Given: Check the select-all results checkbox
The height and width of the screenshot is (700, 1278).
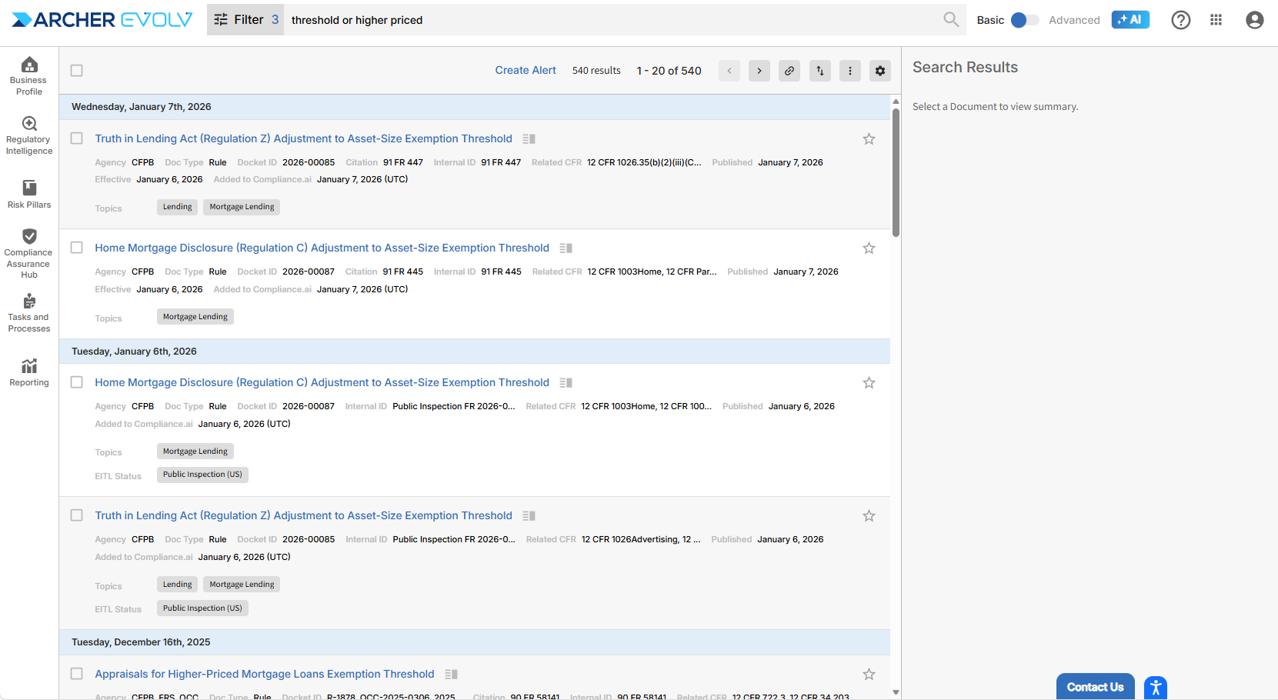Looking at the screenshot, I should tap(77, 71).
